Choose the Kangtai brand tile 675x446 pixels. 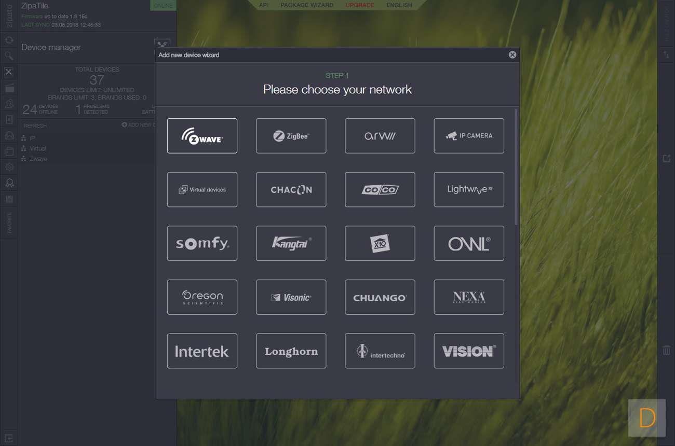(x=291, y=243)
